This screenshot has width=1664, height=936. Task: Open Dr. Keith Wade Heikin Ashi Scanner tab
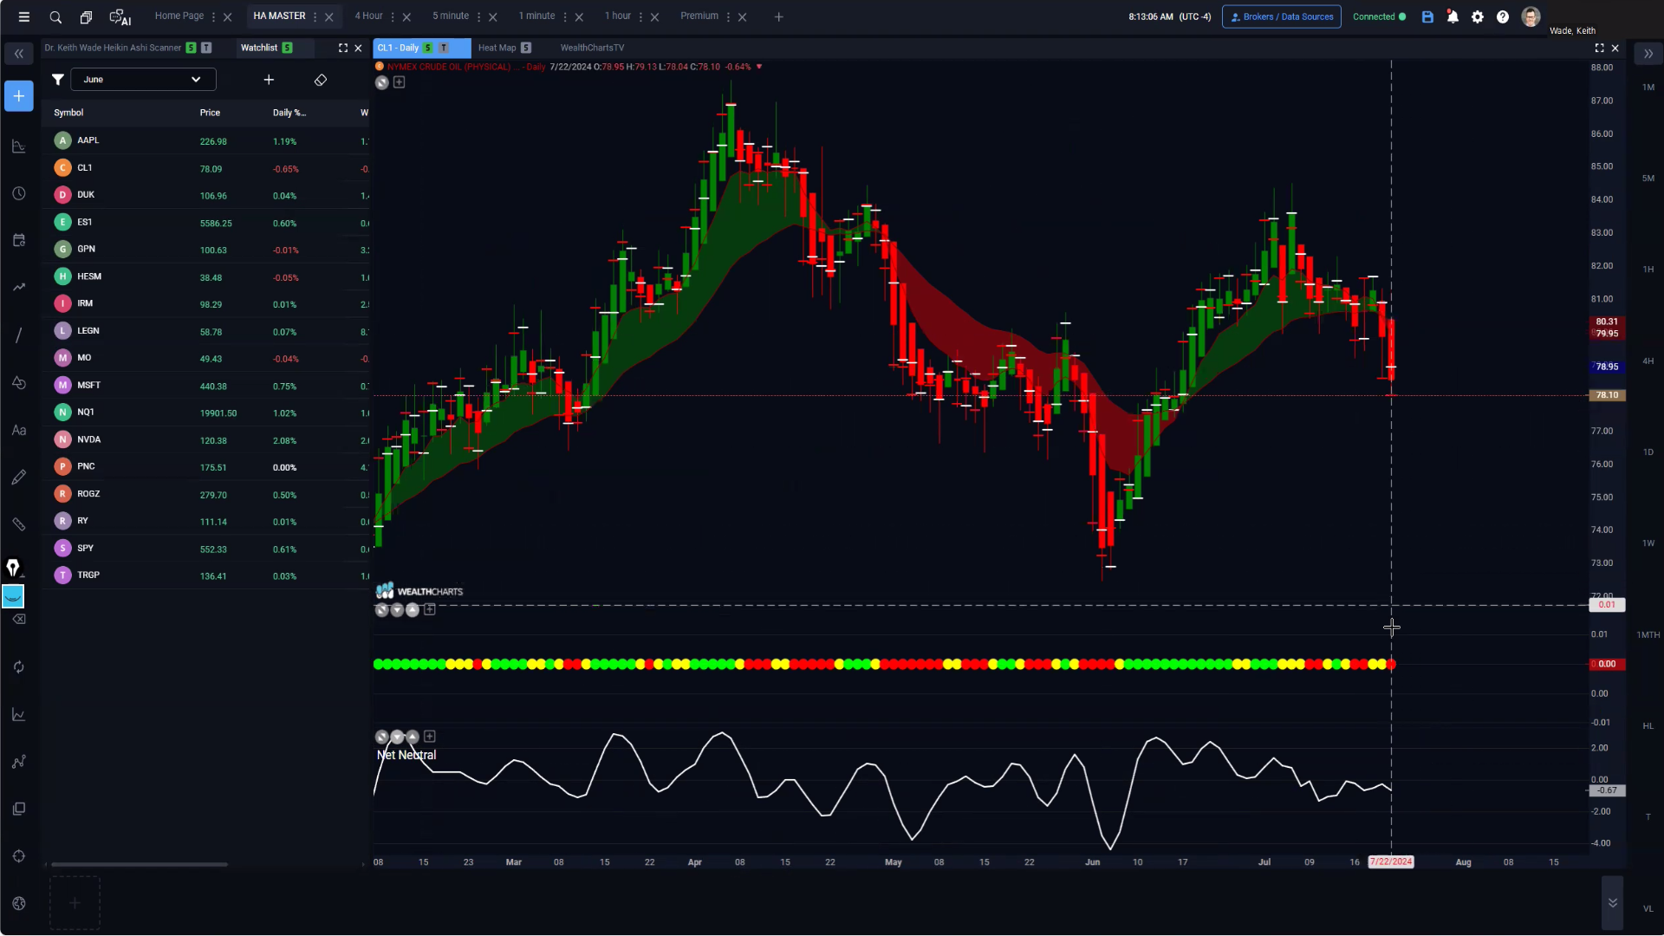(x=113, y=48)
